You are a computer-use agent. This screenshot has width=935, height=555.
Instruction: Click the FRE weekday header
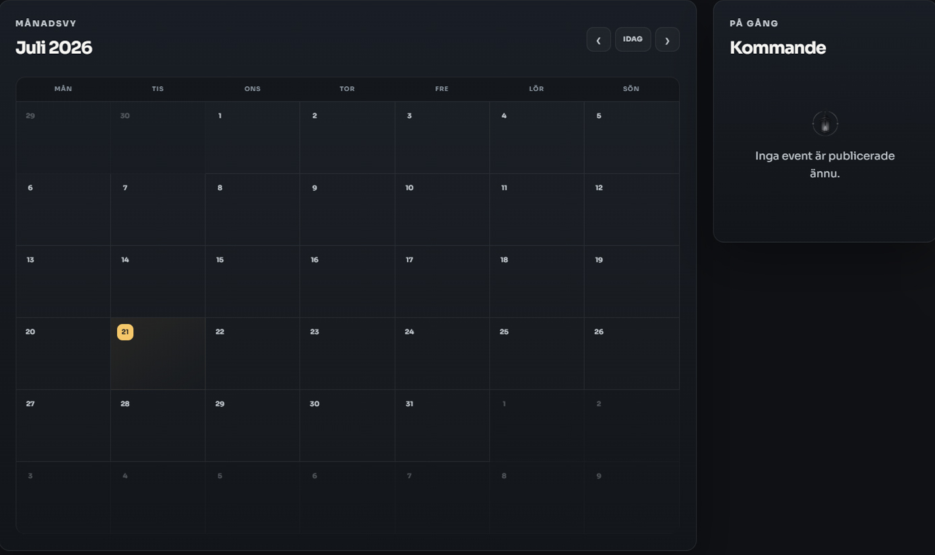click(442, 89)
